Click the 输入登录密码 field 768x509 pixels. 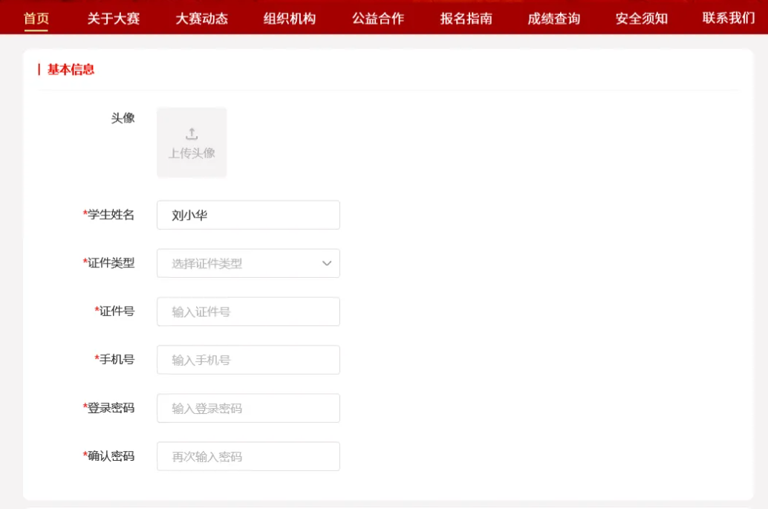[x=248, y=408]
